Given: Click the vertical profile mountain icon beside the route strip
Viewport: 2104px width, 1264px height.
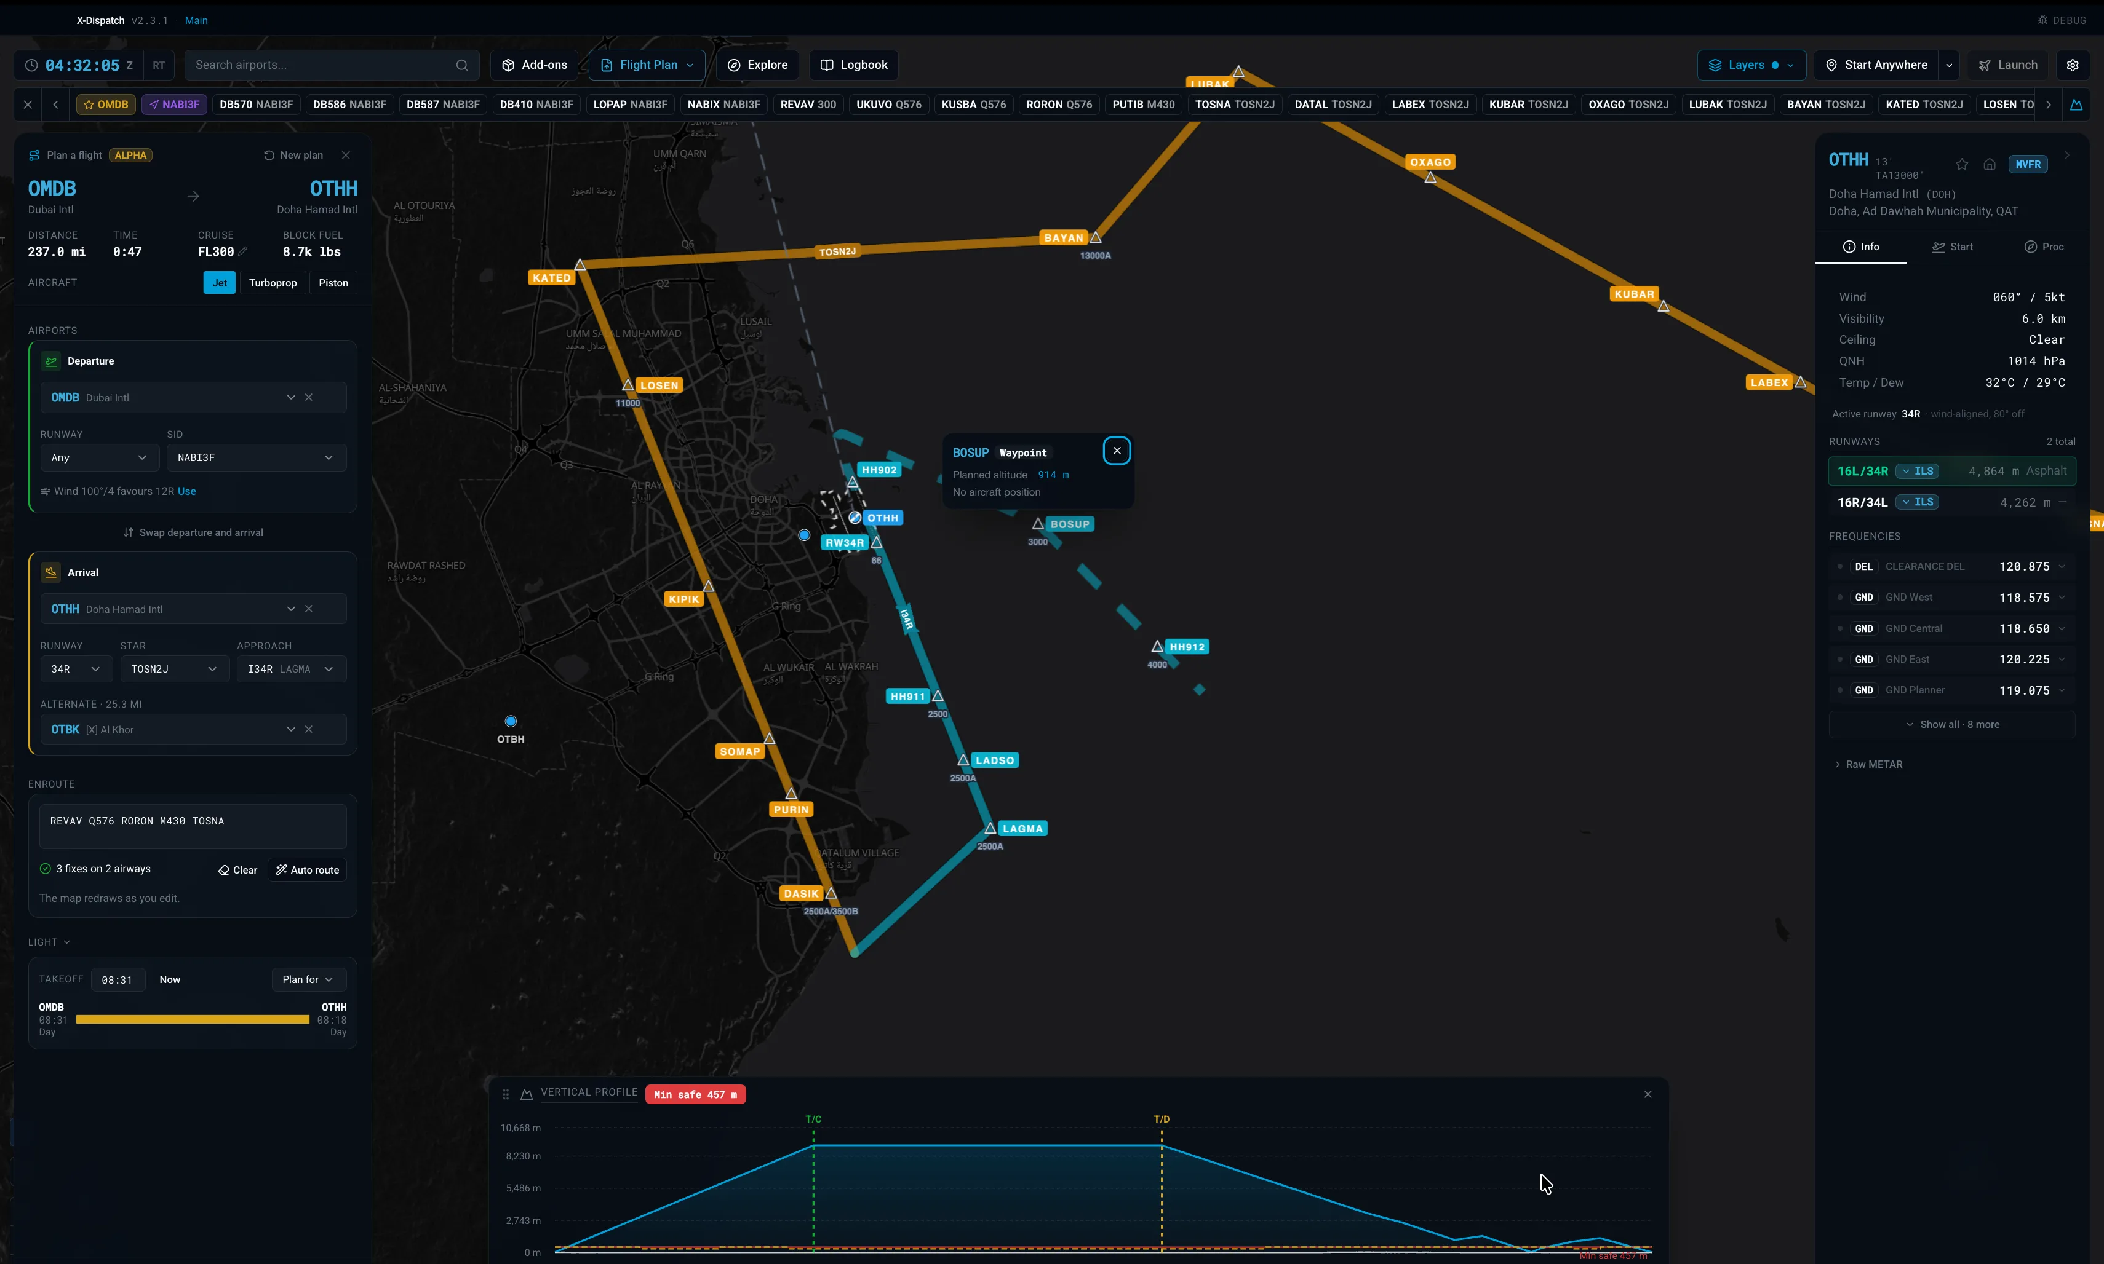Looking at the screenshot, I should pos(2077,105).
